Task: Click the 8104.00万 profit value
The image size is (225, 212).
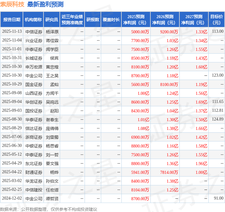Action: coord(140,190)
